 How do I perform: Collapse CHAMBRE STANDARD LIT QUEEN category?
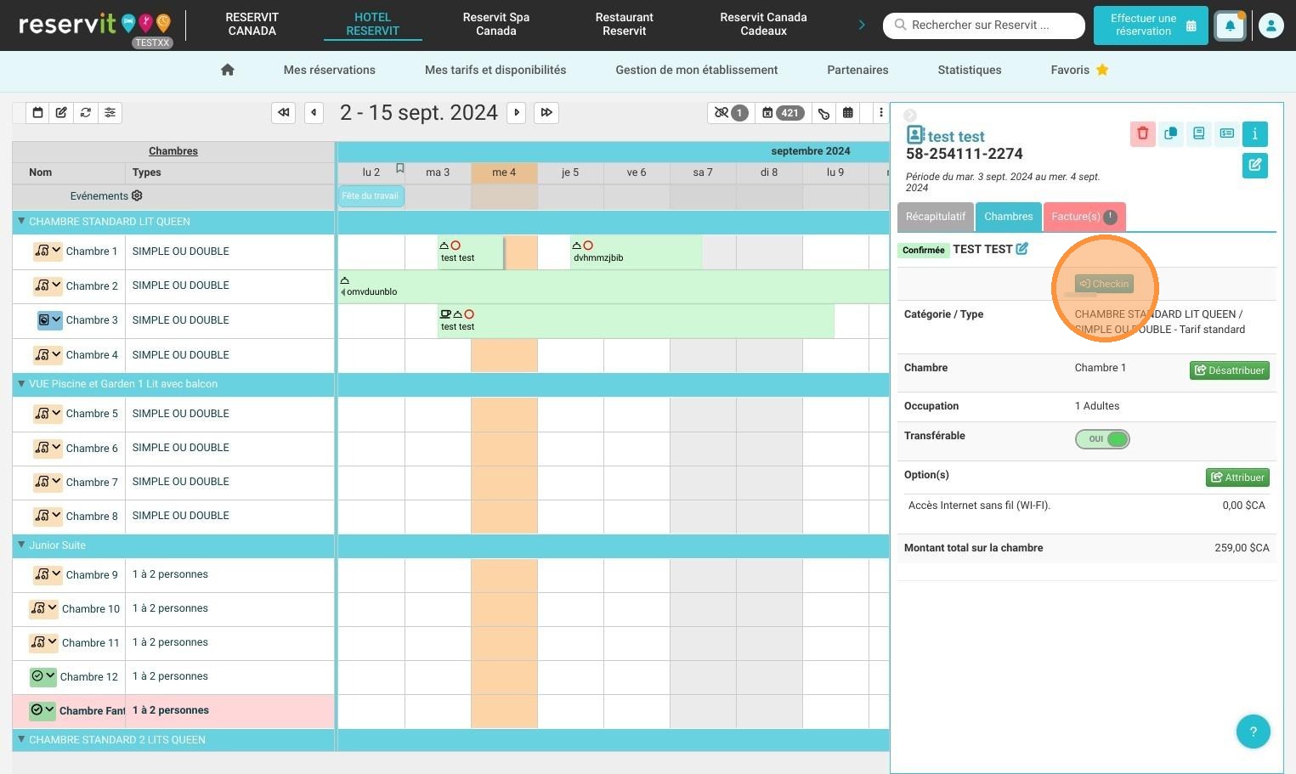(21, 221)
